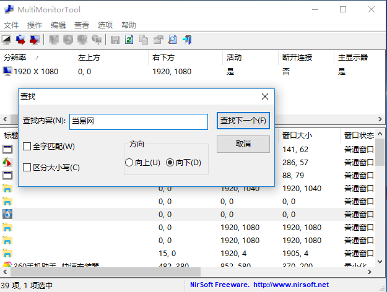The width and height of the screenshot is (387, 292).
Task: Select the 向上(U) direction radio button
Action: pos(129,163)
